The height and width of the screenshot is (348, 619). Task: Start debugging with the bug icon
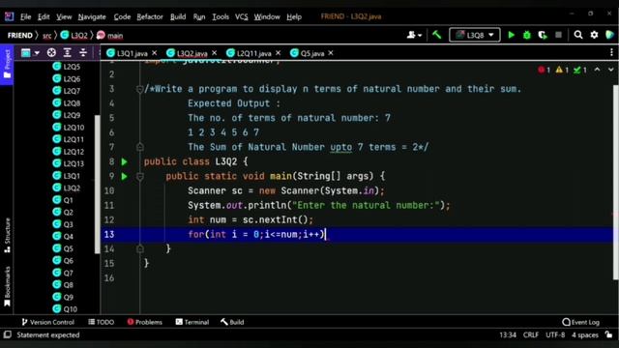click(526, 35)
